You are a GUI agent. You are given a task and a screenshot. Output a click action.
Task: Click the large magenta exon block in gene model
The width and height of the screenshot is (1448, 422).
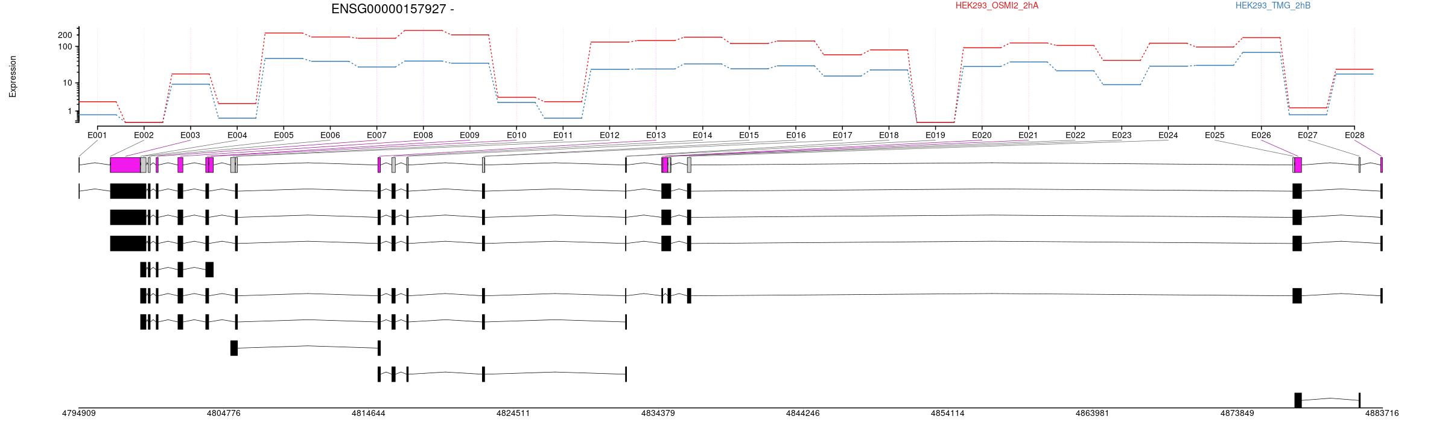point(125,165)
